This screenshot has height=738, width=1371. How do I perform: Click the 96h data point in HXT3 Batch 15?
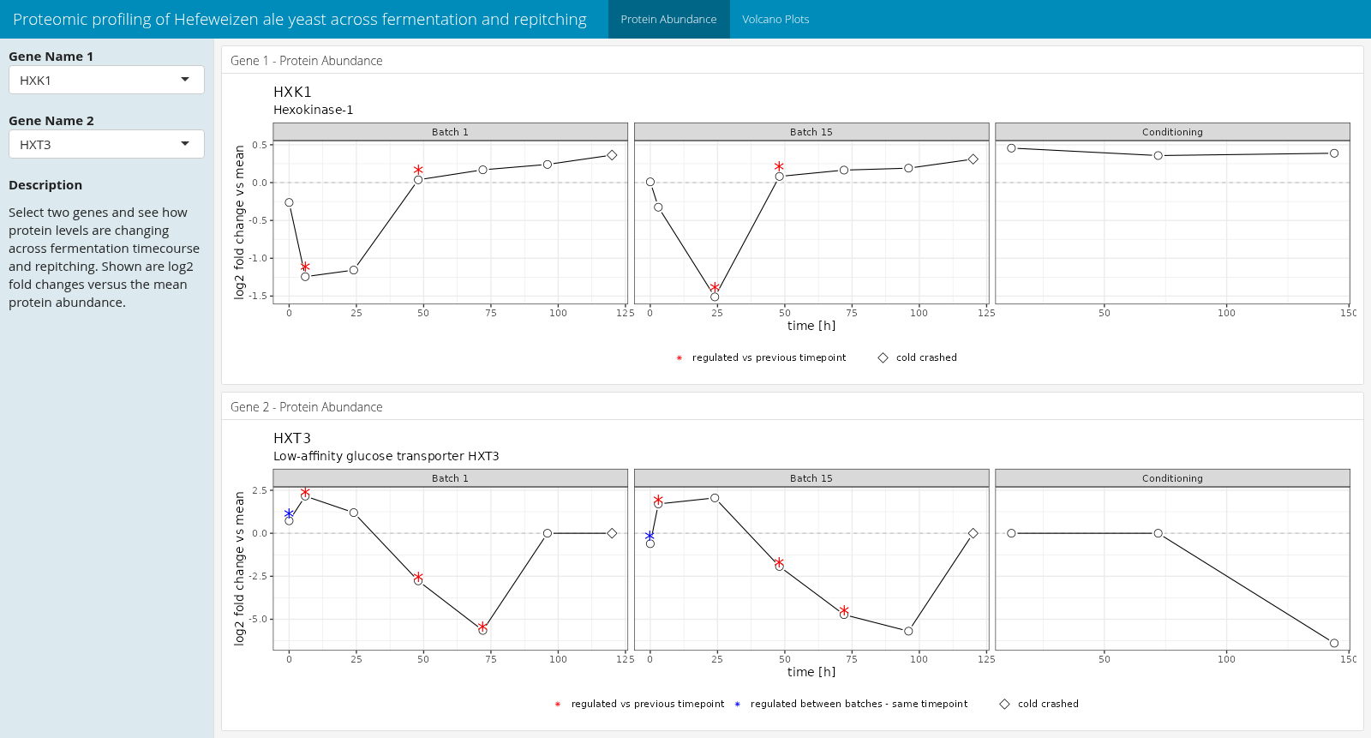pyautogui.click(x=908, y=632)
